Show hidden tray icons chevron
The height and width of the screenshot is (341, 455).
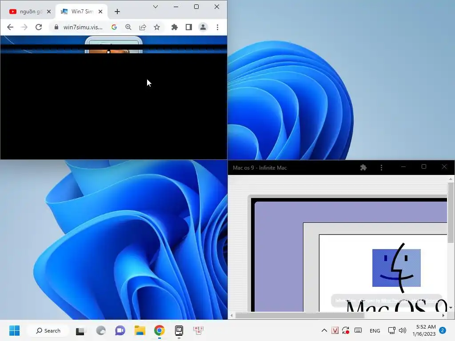pyautogui.click(x=324, y=330)
